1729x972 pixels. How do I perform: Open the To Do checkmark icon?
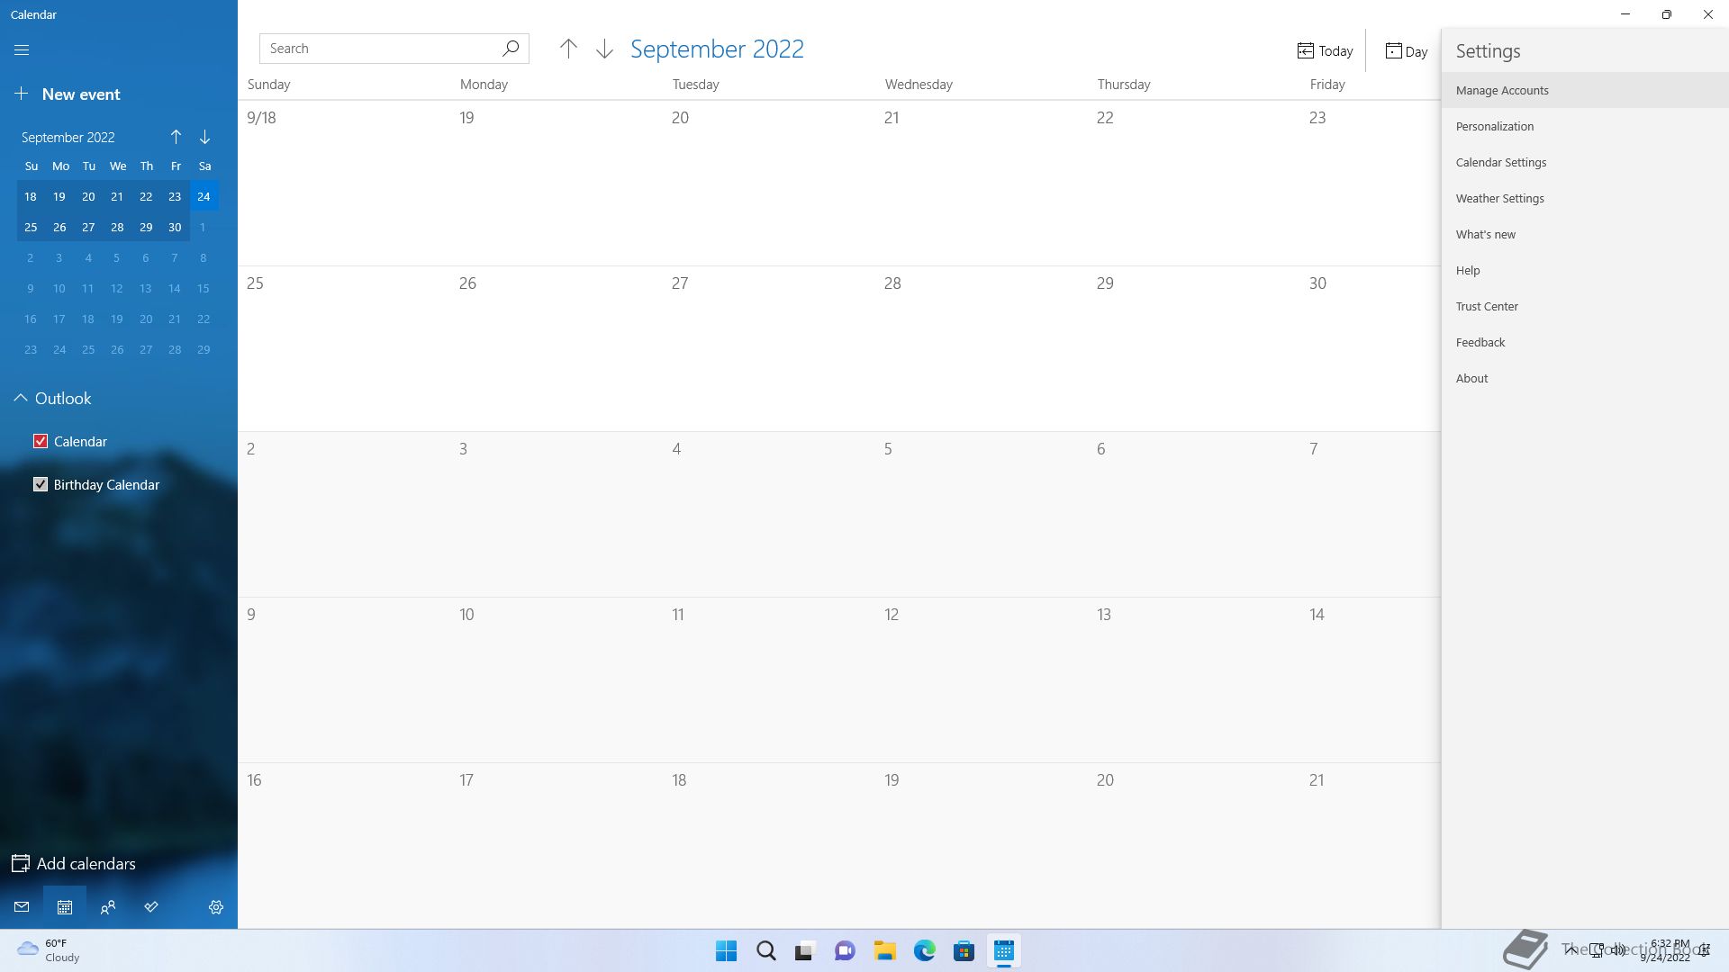(x=151, y=907)
